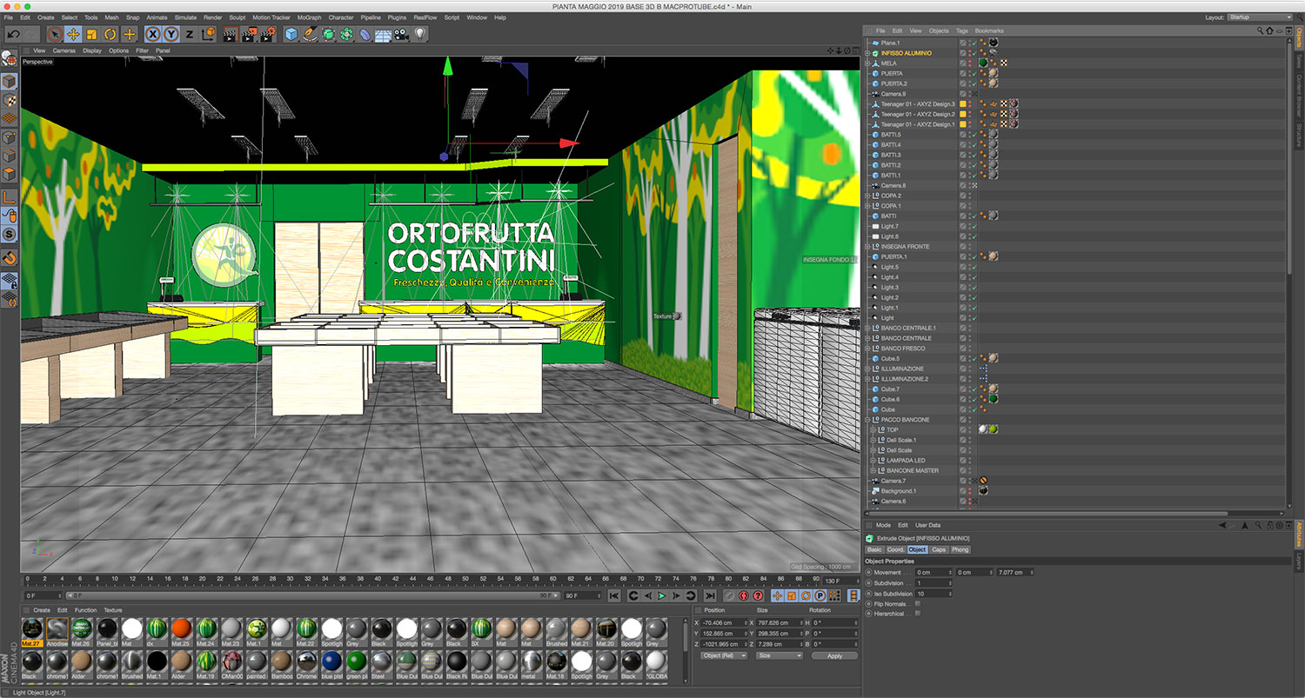Image resolution: width=1305 pixels, height=698 pixels.
Task: Click the Subdivision Surface generator icon
Action: (x=329, y=34)
